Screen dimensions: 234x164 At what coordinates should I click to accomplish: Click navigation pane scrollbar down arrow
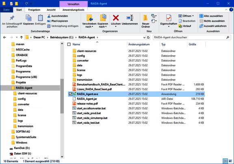point(62,157)
